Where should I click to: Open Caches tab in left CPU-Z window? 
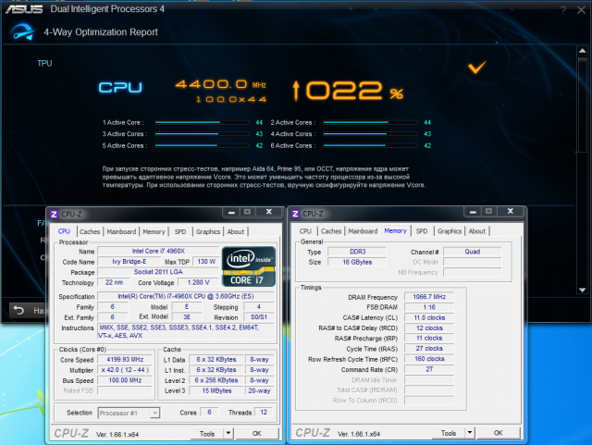[x=90, y=231]
